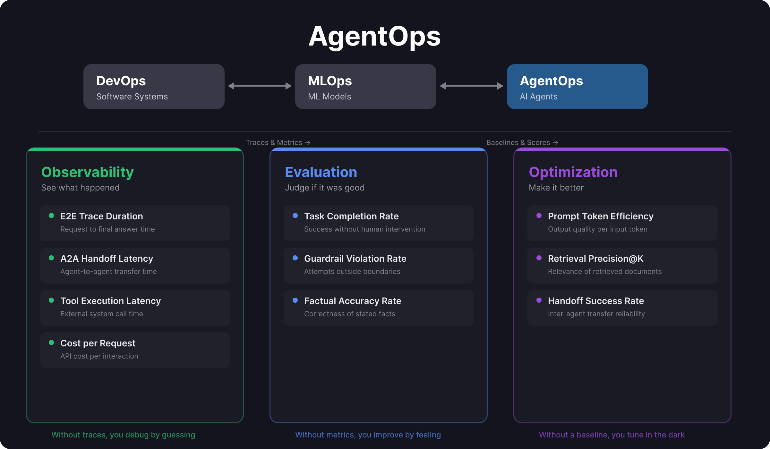This screenshot has height=449, width=770.
Task: Click 'Without metrics, you improve by feeling'
Action: [368, 435]
